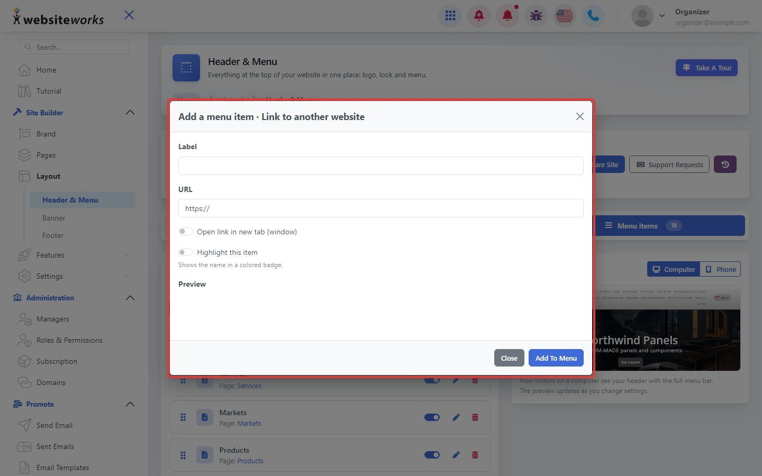Switch preview to Computer tab
This screenshot has width=762, height=476.
[x=674, y=269]
